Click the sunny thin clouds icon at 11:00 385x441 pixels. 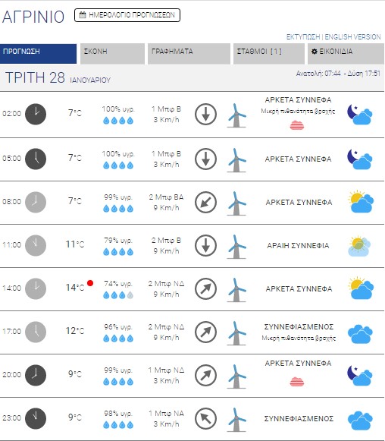click(359, 246)
